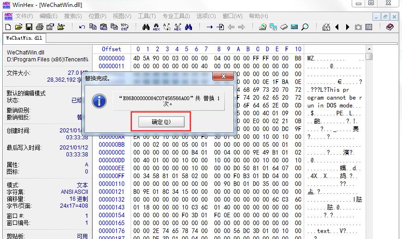
Task: Click the 确定(O) button in the dialog
Action: 161,122
